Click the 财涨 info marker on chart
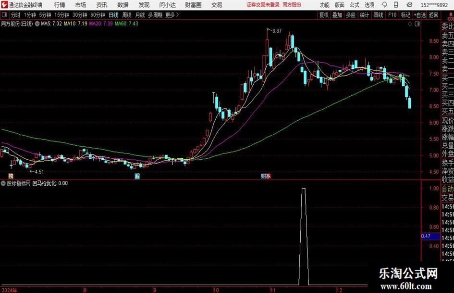The height and width of the screenshot is (293, 454). pos(266,176)
